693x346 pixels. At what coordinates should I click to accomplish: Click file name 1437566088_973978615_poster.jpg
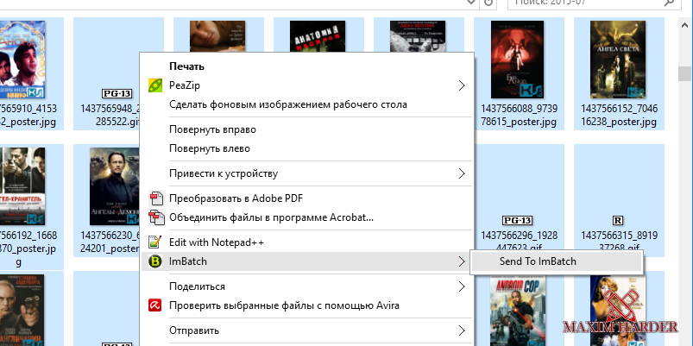(x=519, y=116)
